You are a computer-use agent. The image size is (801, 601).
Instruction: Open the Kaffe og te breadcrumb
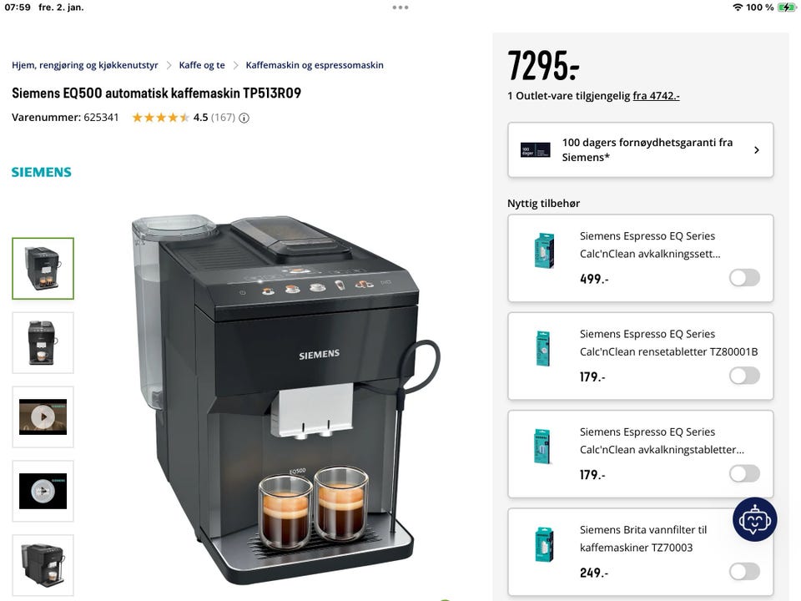tap(202, 65)
